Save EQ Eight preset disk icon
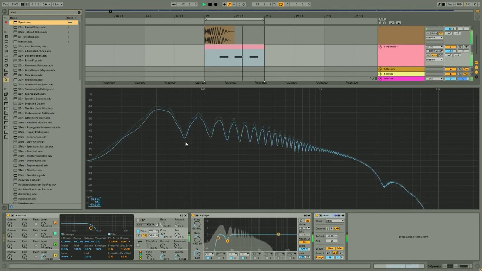The height and width of the screenshot is (271, 482). [x=309, y=215]
